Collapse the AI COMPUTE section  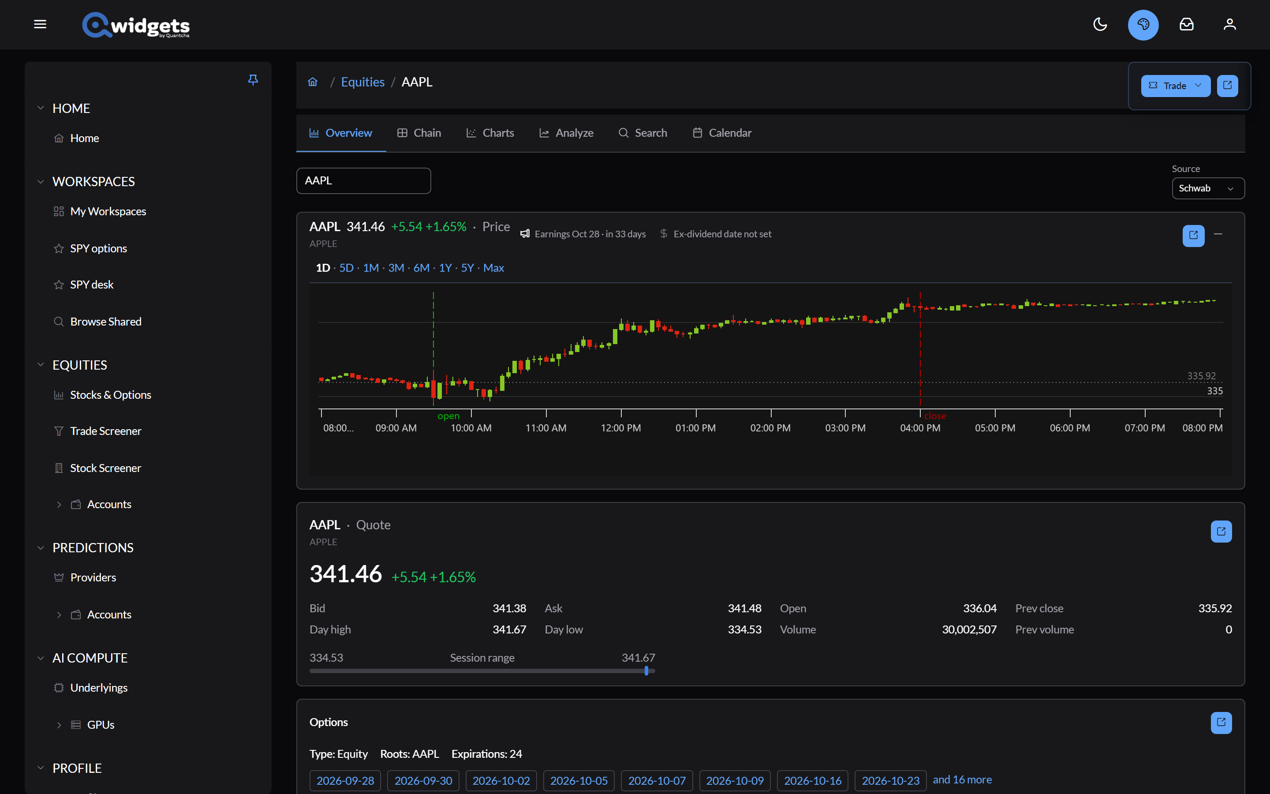click(x=41, y=658)
